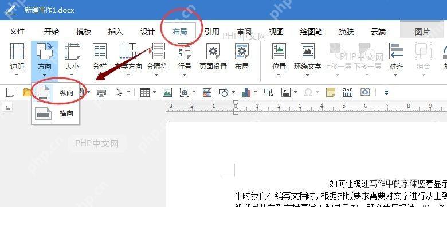The height and width of the screenshot is (241, 447).
Task: Expand the arrow under 边距
Action: pos(17,75)
